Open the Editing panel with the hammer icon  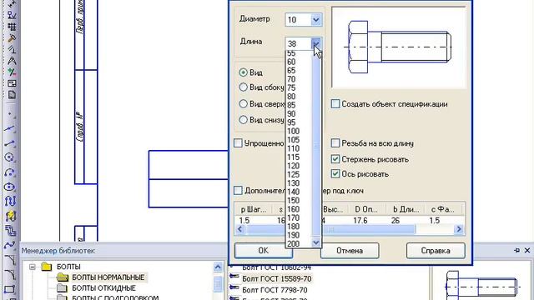[x=11, y=37]
